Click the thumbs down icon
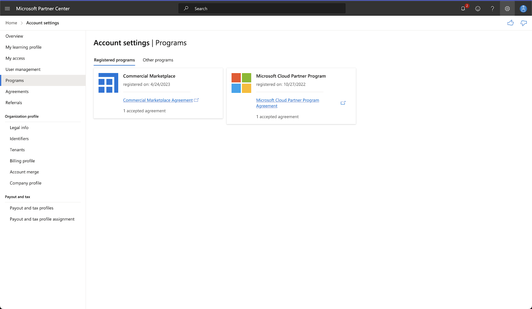Image resolution: width=532 pixels, height=309 pixels. pyautogui.click(x=524, y=23)
